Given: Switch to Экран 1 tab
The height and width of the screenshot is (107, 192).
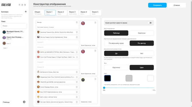Looking at the screenshot, I should pos(50,13).
